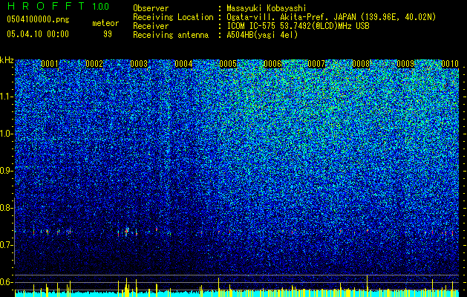Click time marker 0008
This screenshot has height=297, width=467.
pos(361,64)
